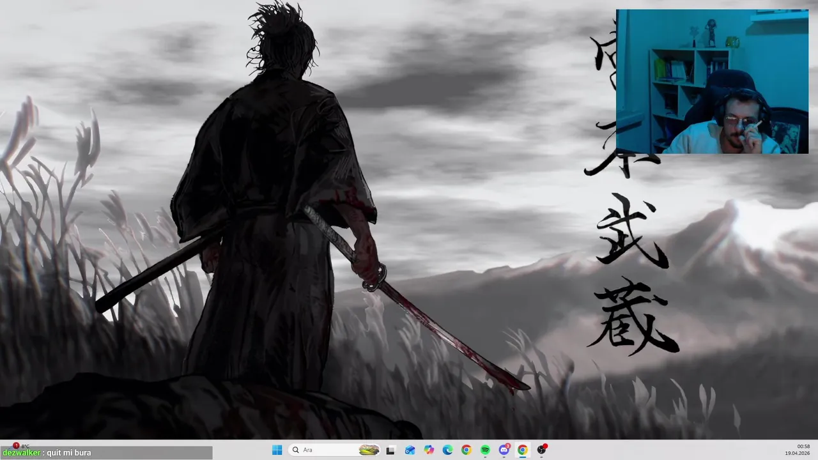Viewport: 818px width, 460px height.
Task: Click the webcam overlay thumbnail
Action: 712,81
